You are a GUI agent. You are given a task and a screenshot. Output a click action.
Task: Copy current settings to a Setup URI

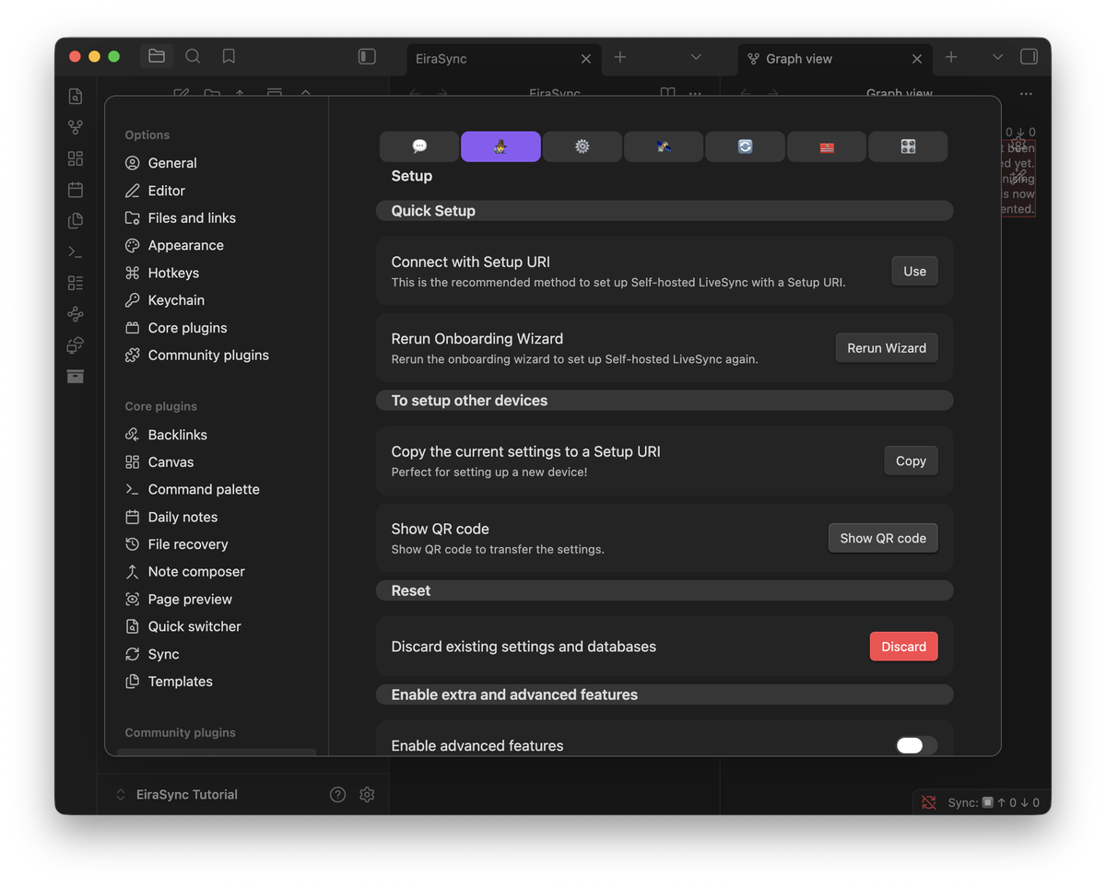point(911,461)
